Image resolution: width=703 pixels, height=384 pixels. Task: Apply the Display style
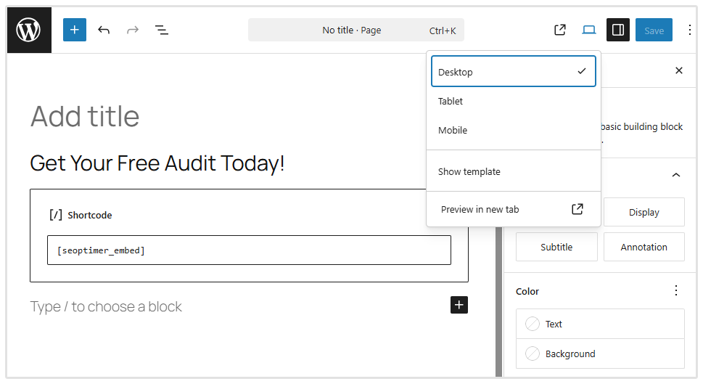[x=644, y=212]
